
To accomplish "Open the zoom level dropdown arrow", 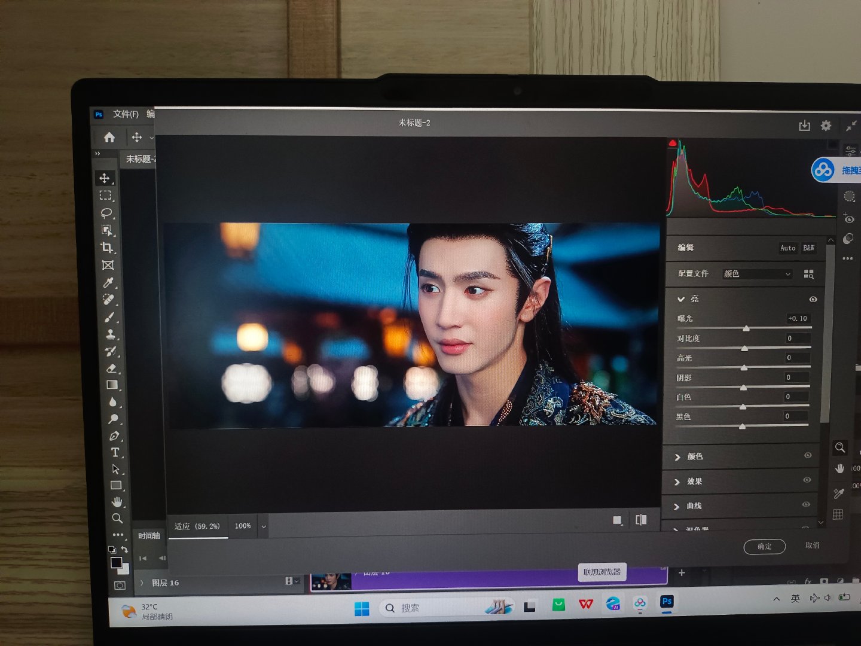I will click(x=264, y=527).
